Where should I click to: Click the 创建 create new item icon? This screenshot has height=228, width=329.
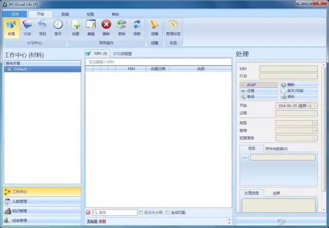[76, 28]
